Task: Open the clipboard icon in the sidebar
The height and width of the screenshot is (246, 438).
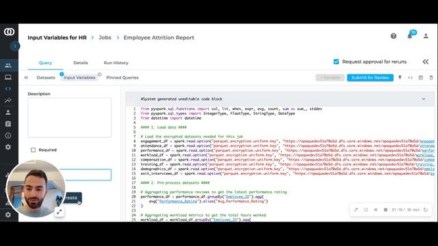Action: pos(8,124)
